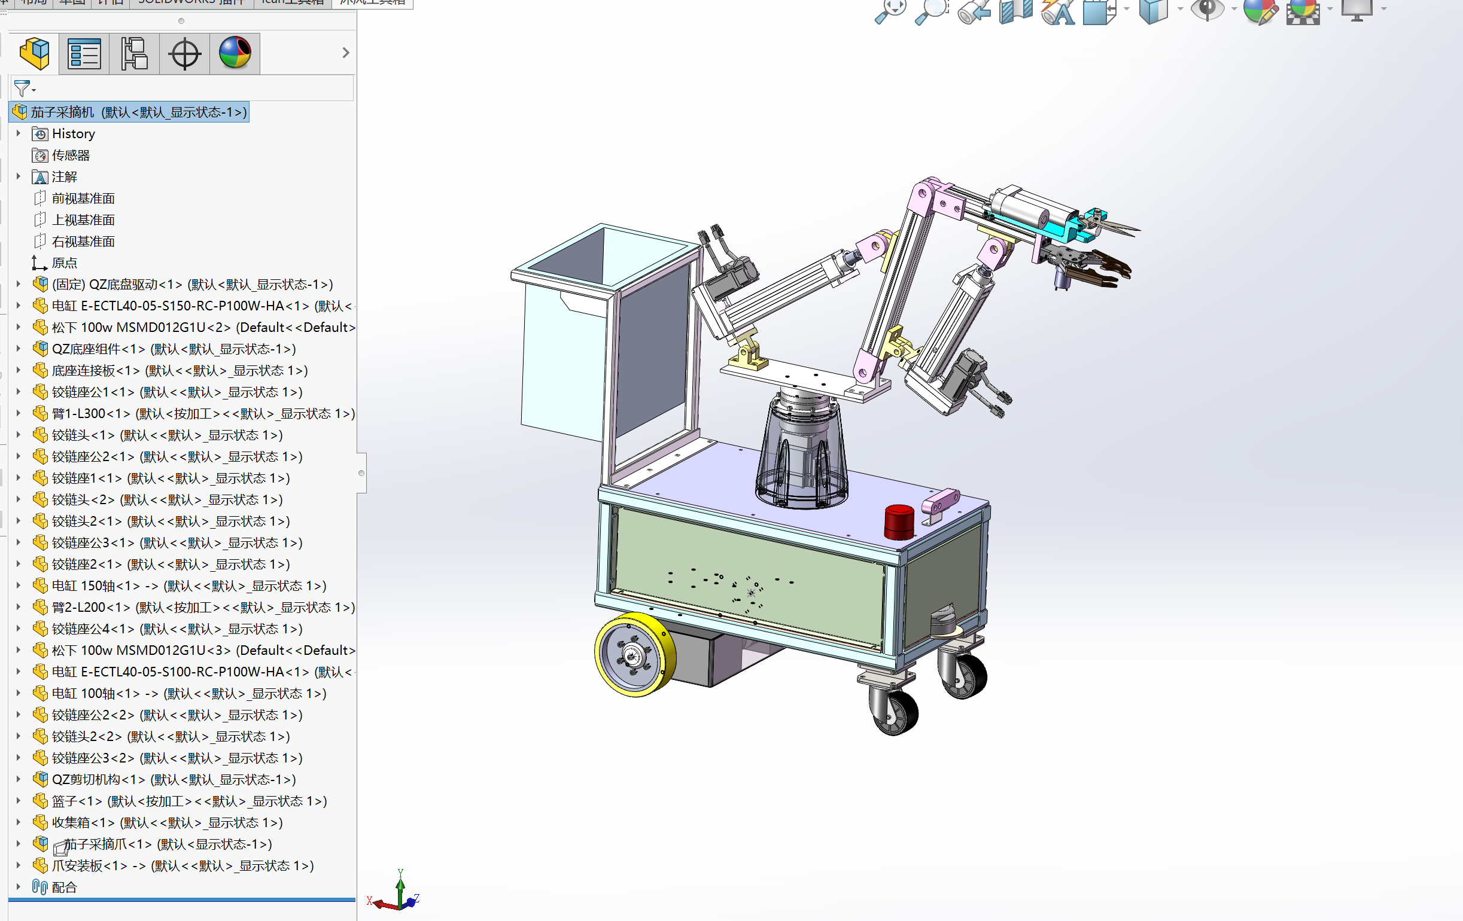Click the View Settings monitor icon
1463x921 pixels.
(1357, 10)
